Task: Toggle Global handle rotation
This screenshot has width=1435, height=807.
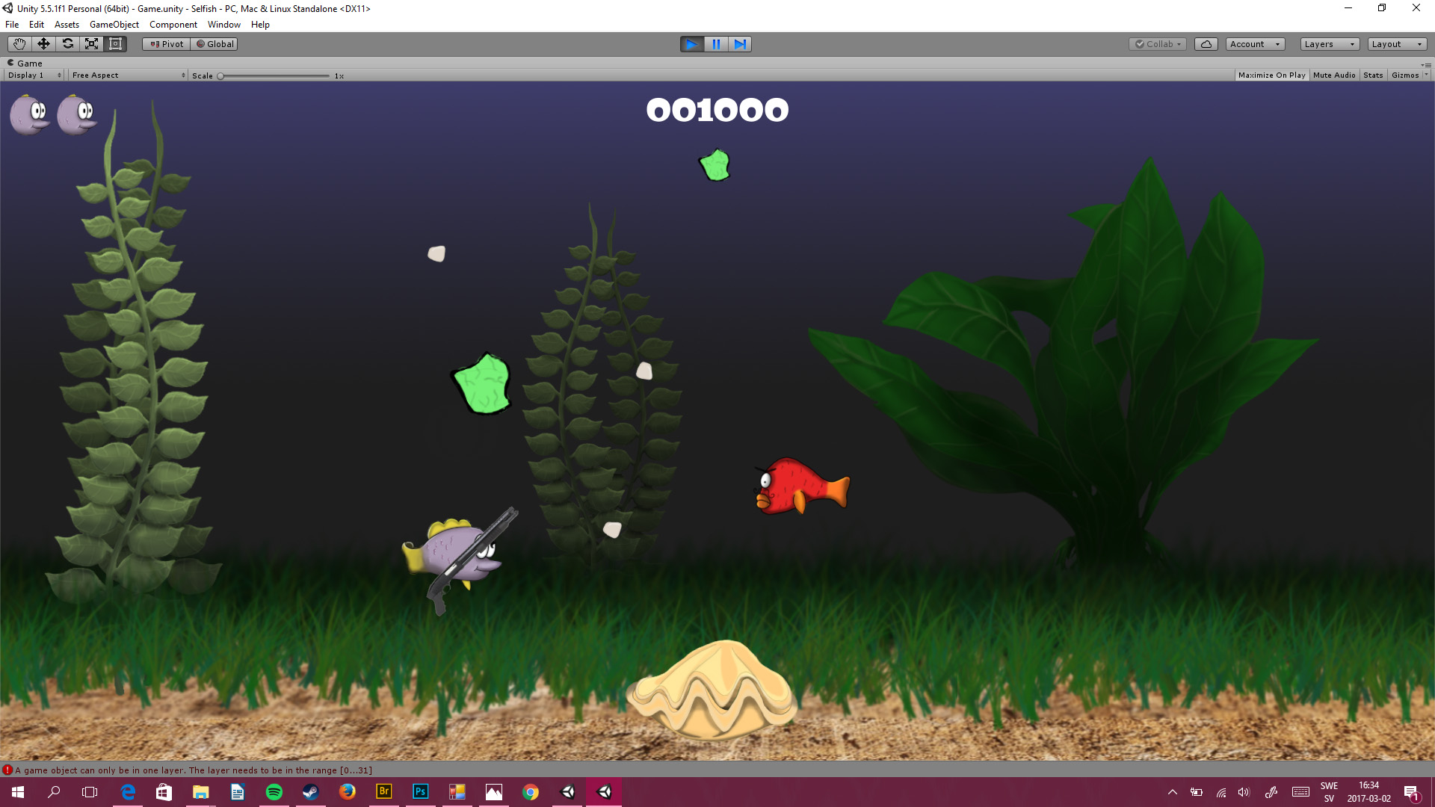Action: 215,44
